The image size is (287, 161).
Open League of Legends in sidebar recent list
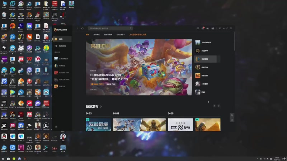point(62,65)
